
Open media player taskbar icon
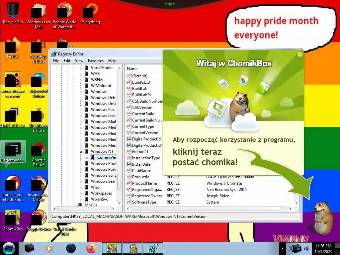click(49, 248)
